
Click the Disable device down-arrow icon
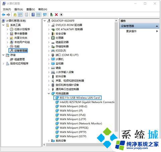pyautogui.click(x=61, y=15)
